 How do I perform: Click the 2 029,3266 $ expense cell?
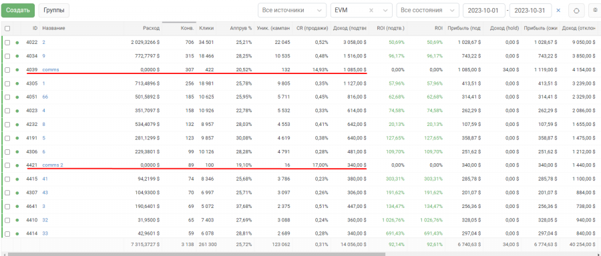146,43
